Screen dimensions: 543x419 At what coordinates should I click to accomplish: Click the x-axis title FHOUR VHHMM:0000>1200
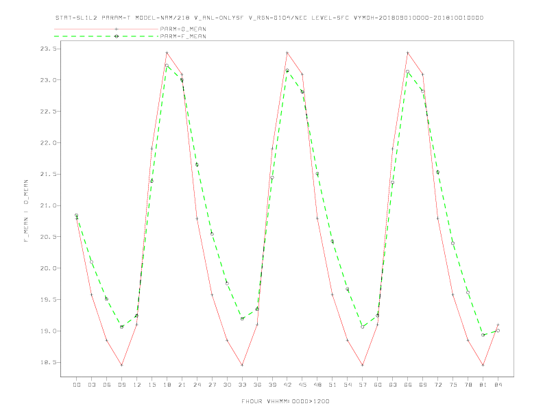pyautogui.click(x=285, y=401)
